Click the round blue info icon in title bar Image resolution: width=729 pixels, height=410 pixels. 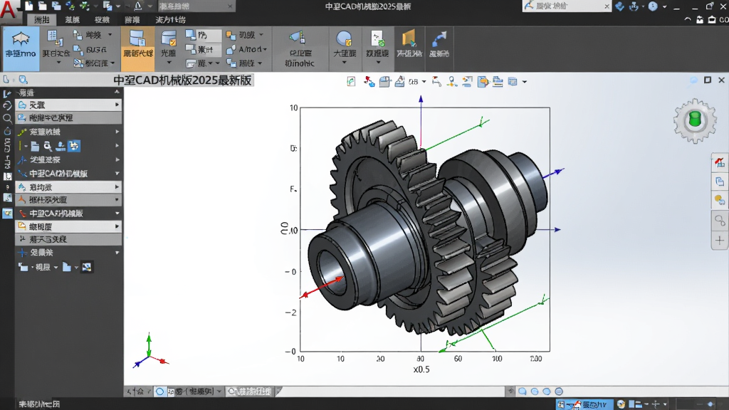point(654,6)
